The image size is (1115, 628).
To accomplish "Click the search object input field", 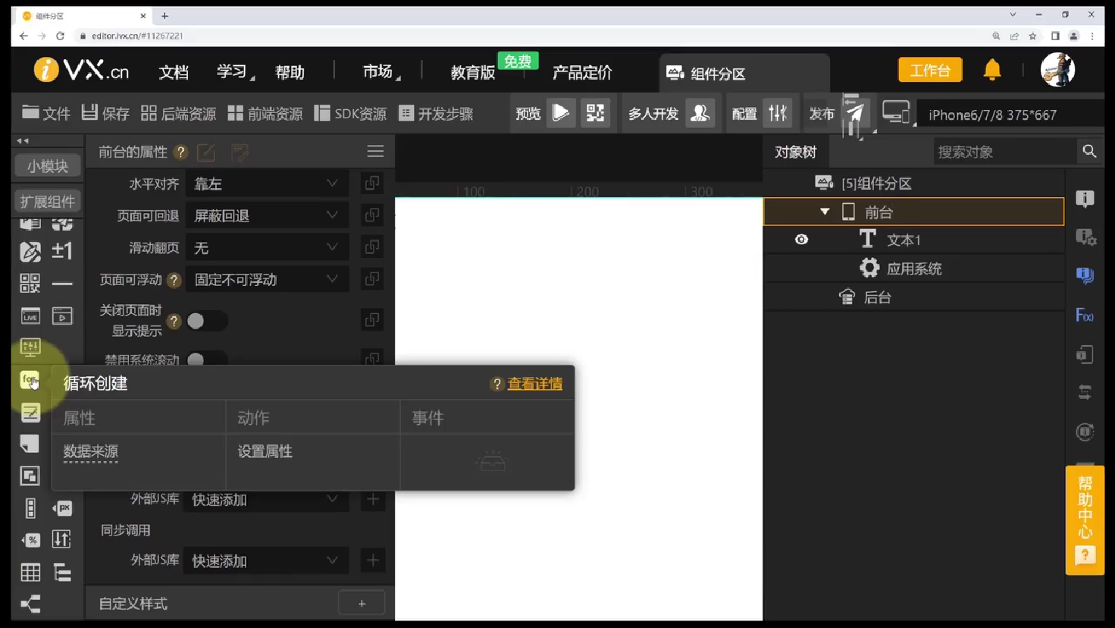I will pos(1004,152).
